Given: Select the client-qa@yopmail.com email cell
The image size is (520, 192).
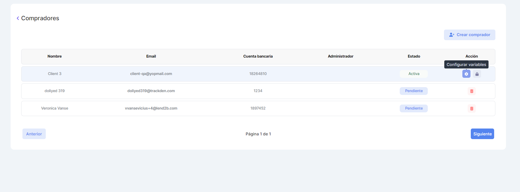Looking at the screenshot, I should click(x=151, y=74).
